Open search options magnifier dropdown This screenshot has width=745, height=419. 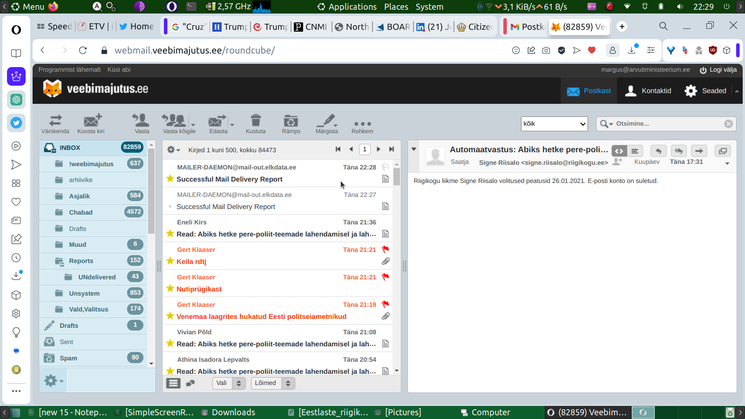point(606,124)
